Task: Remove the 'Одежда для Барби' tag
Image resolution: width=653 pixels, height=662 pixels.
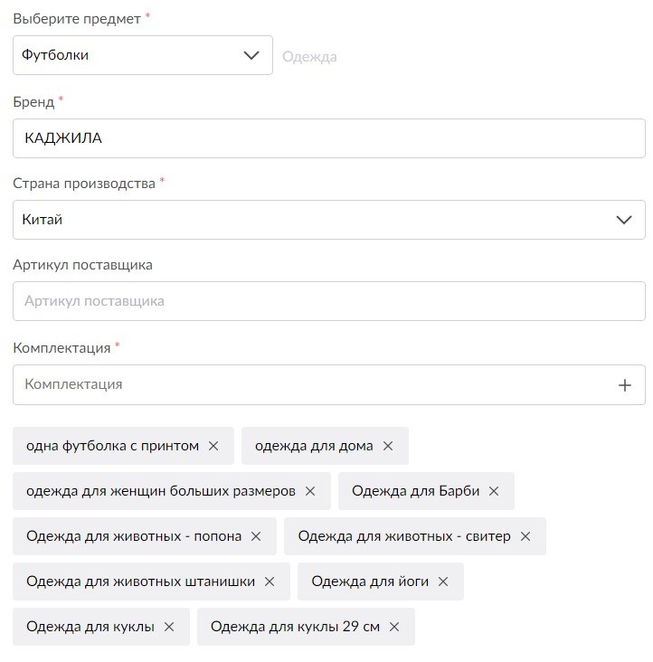Action: (x=494, y=491)
